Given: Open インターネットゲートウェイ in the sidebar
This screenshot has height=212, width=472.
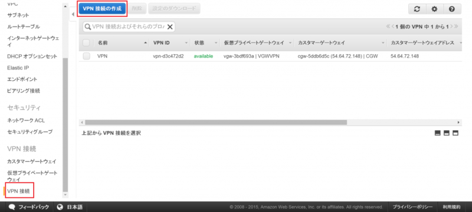Looking at the screenshot, I should coord(33,41).
